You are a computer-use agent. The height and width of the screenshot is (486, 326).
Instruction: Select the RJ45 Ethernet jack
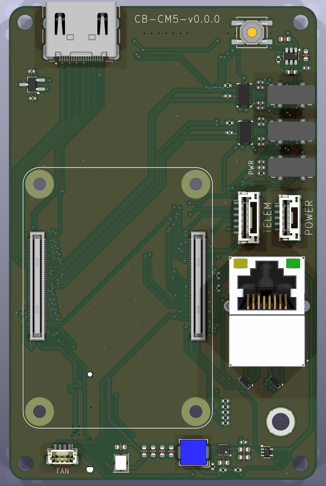(x=267, y=311)
